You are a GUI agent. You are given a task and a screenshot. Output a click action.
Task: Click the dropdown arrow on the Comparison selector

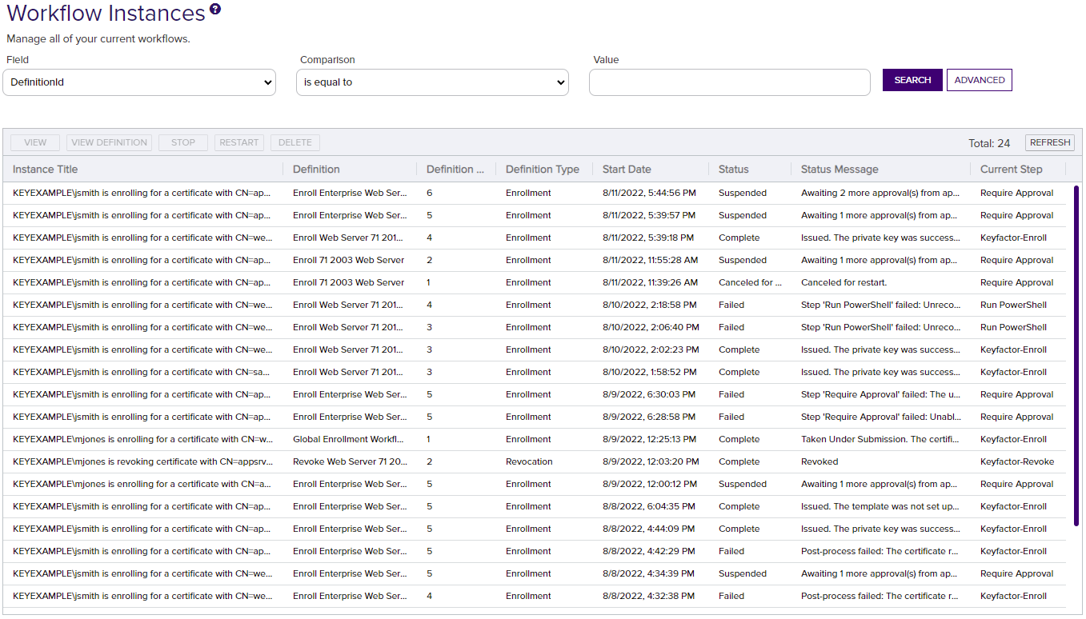[x=559, y=82]
